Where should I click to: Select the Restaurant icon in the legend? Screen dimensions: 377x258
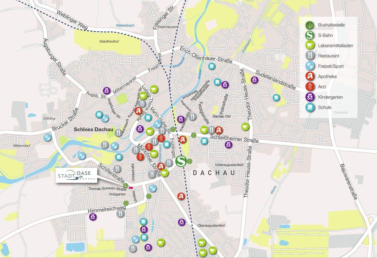pos(310,56)
